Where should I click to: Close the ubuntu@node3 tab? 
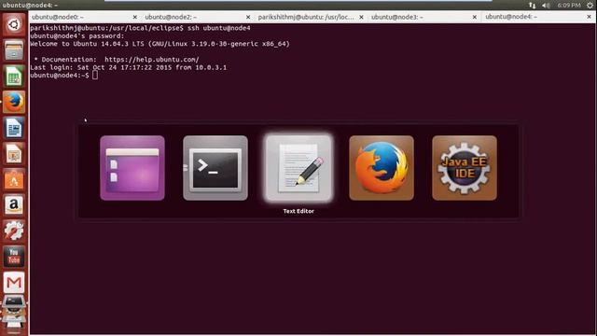475,17
